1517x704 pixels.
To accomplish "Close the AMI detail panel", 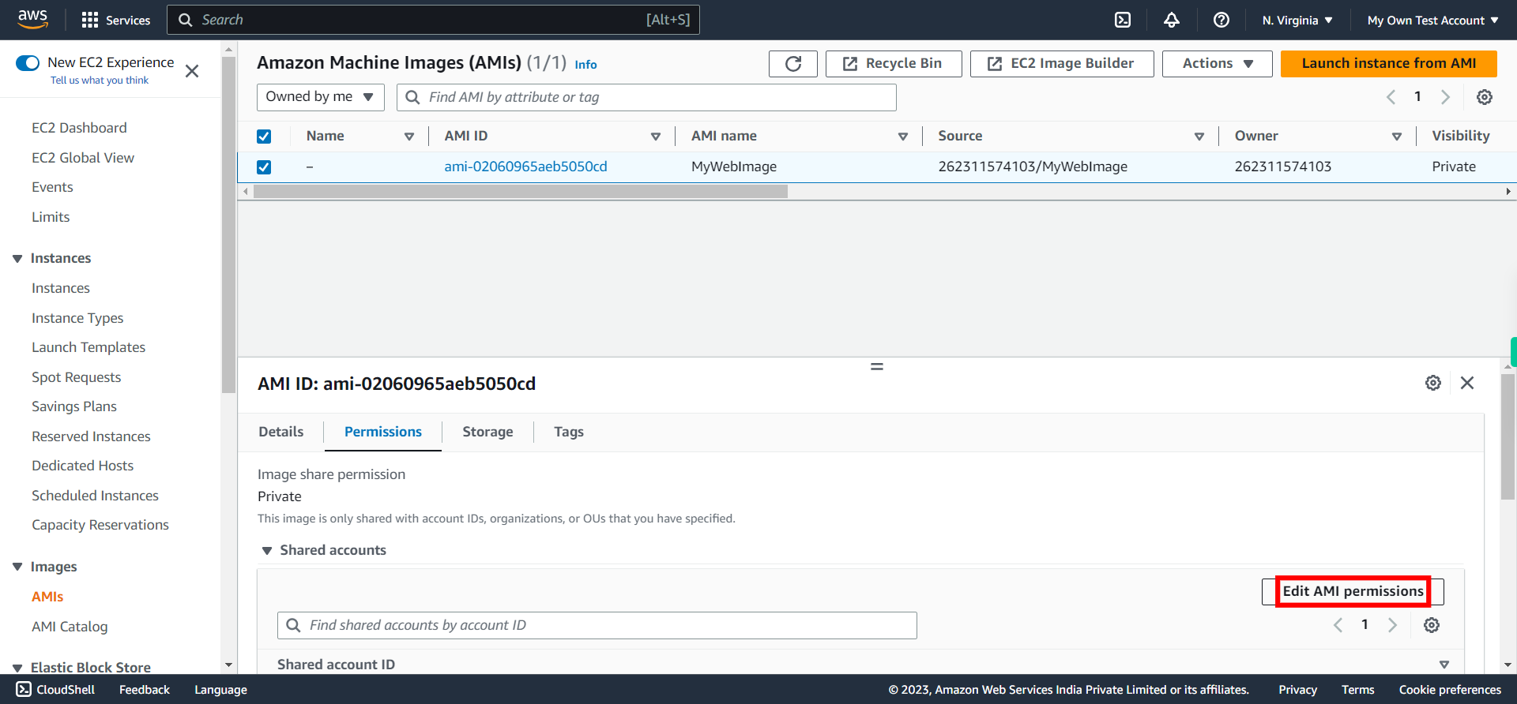I will (1467, 383).
